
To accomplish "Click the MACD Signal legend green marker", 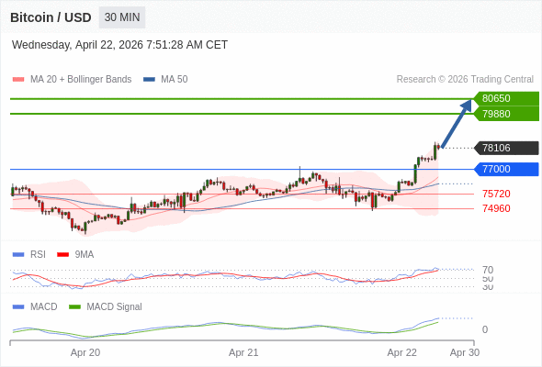I will click(x=74, y=307).
